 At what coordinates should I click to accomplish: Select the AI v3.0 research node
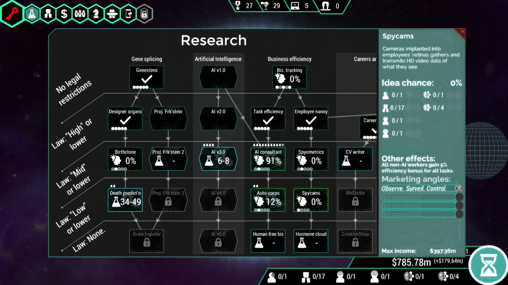click(x=218, y=159)
